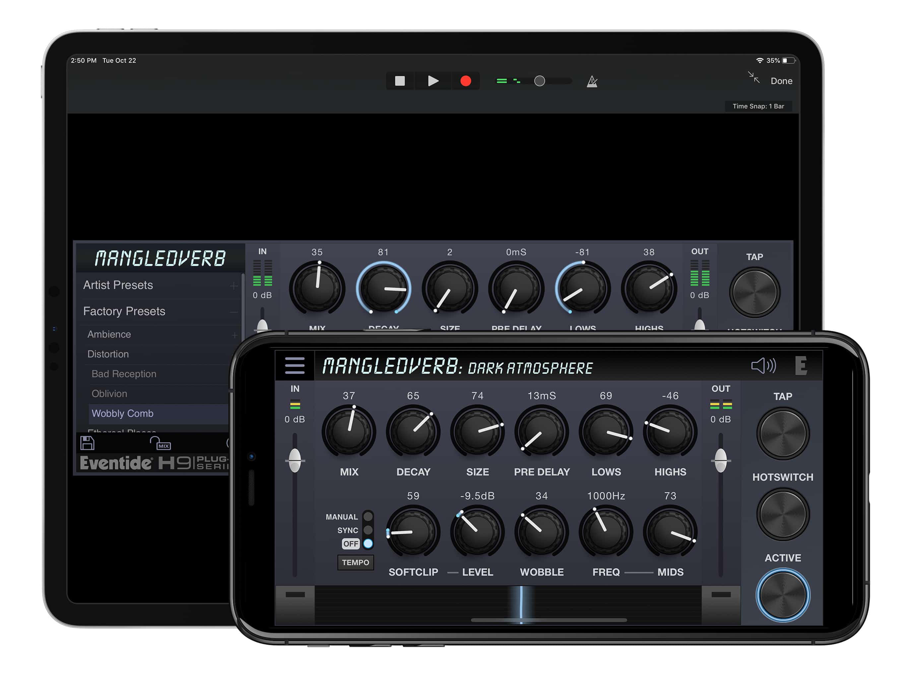Screen dimensions: 906x679
Task: Toggle the ACTIVE bypass button
Action: tap(783, 595)
